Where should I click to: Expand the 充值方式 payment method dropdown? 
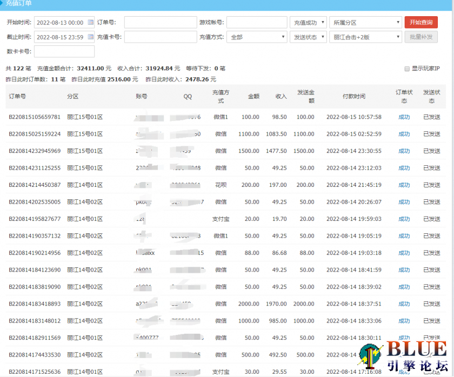tap(257, 37)
